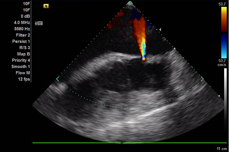
Task: Click the Flow M setting label
Action: click(23, 73)
